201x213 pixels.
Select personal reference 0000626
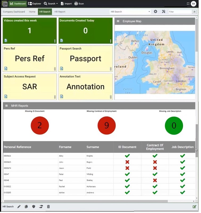click(x=7, y=156)
